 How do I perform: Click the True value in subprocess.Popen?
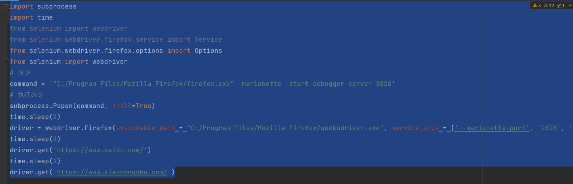click(x=144, y=106)
